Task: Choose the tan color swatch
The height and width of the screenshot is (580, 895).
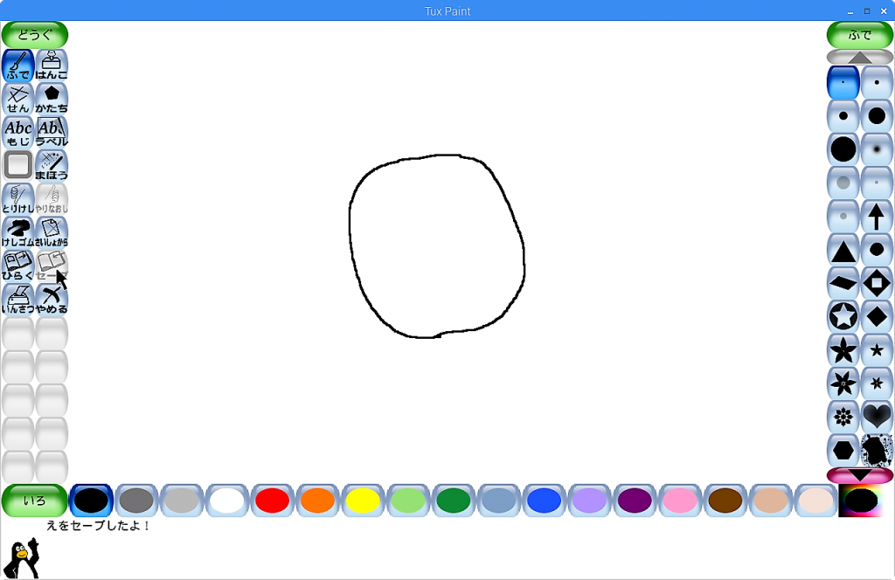Action: [771, 501]
